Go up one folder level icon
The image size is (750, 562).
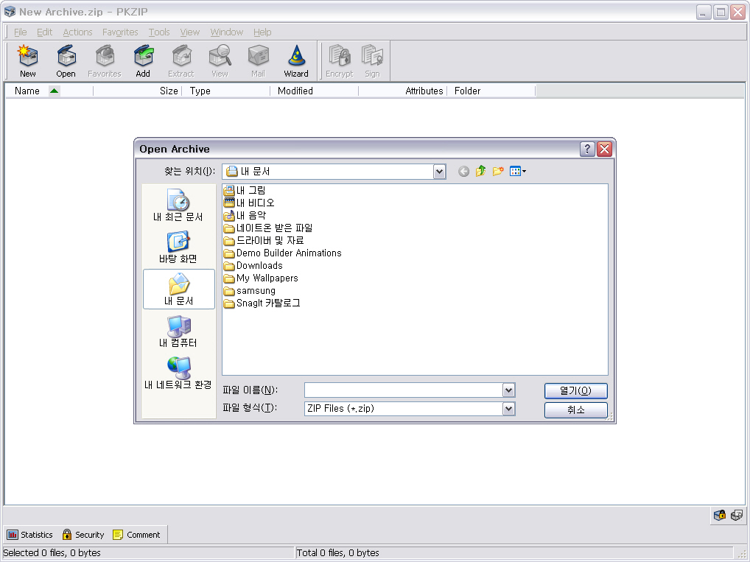(x=480, y=171)
